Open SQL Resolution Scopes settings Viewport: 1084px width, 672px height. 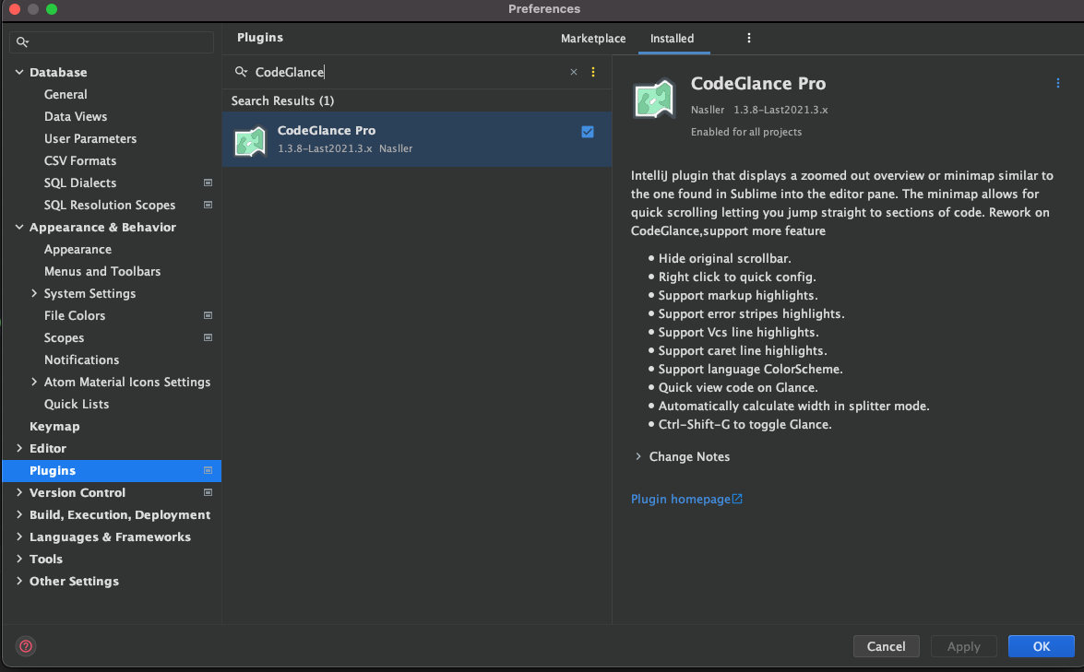(109, 205)
